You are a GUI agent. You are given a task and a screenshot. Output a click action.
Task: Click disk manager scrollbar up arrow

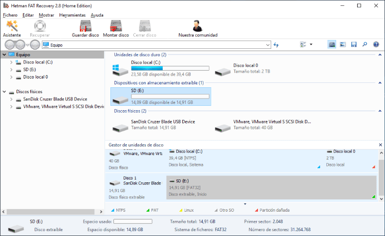pos(381,153)
